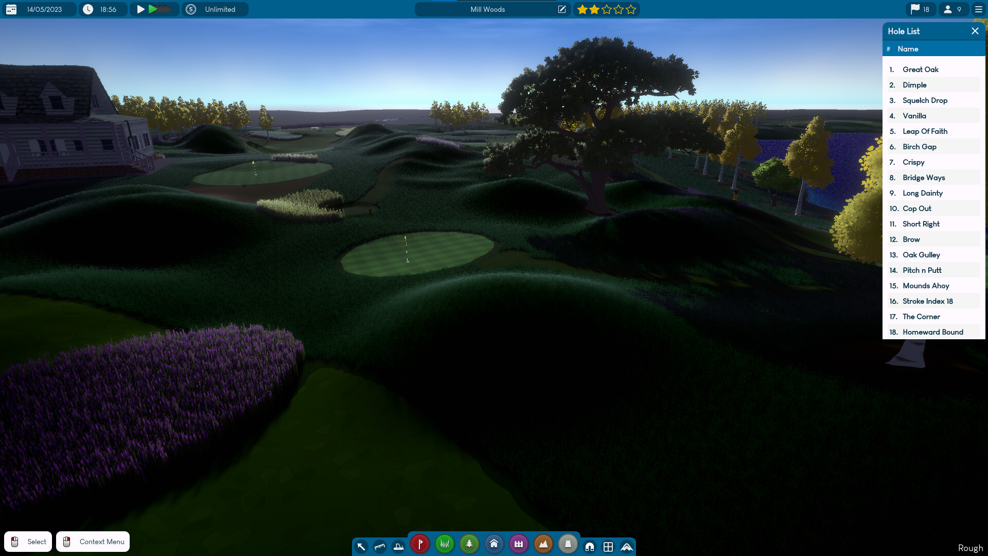Start normal speed play

coord(140,9)
